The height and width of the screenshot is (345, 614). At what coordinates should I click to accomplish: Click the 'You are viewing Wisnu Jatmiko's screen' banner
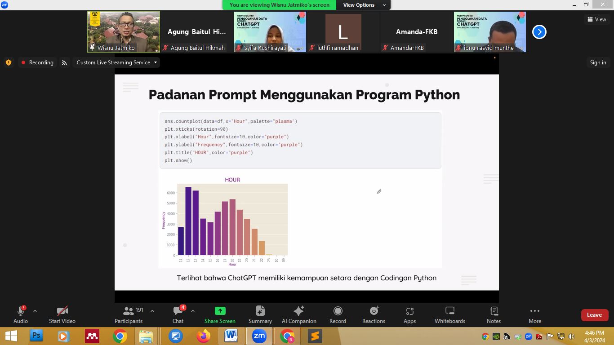pos(280,5)
